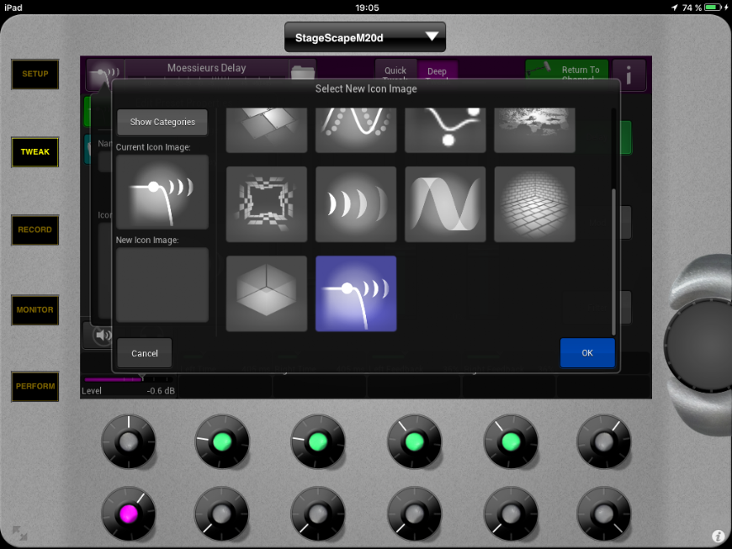Cancel the icon image selection
732x549 pixels.
(145, 353)
